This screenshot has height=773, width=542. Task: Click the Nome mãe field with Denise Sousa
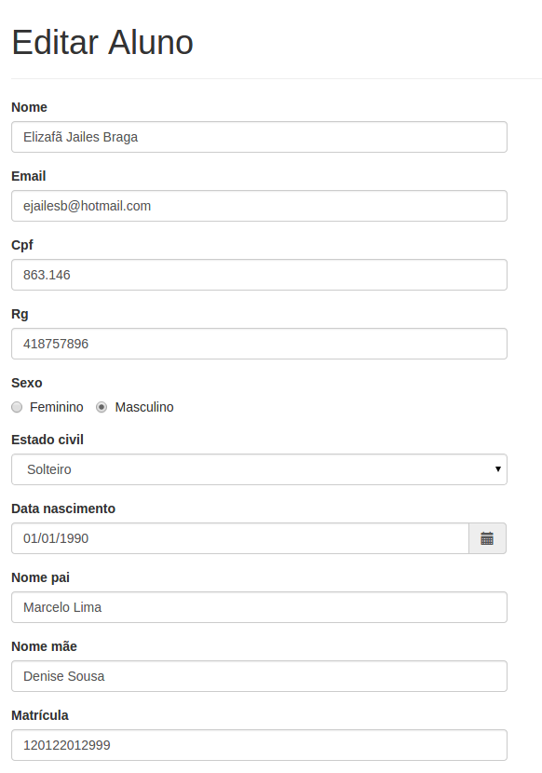pyautogui.click(x=260, y=676)
